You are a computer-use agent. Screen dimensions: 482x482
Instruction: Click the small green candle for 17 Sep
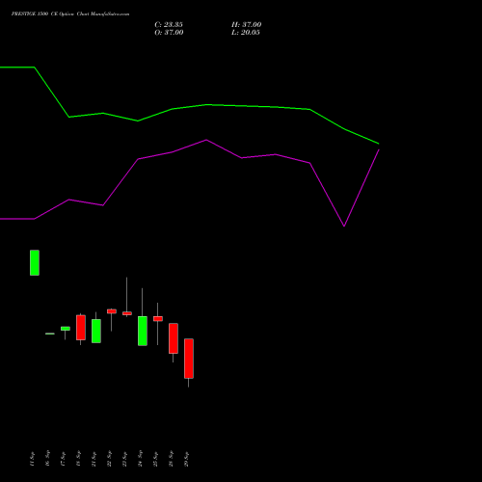(x=66, y=329)
